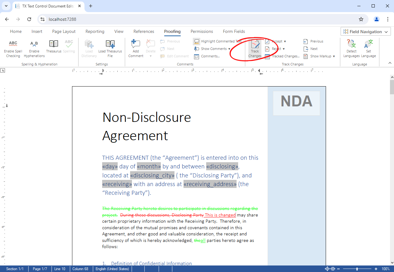Go to Next comment

pyautogui.click(x=167, y=49)
